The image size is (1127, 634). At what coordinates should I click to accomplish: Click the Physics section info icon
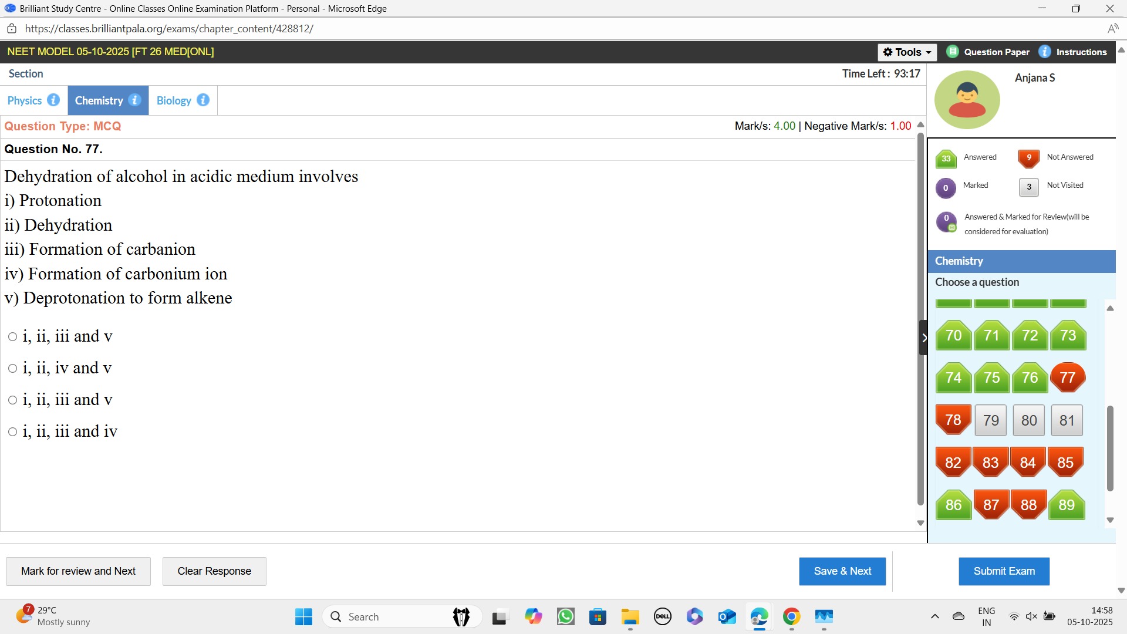(x=53, y=100)
